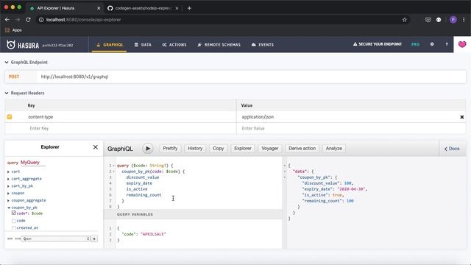Open the Docs panel
The width and height of the screenshot is (471, 265).
click(x=452, y=149)
